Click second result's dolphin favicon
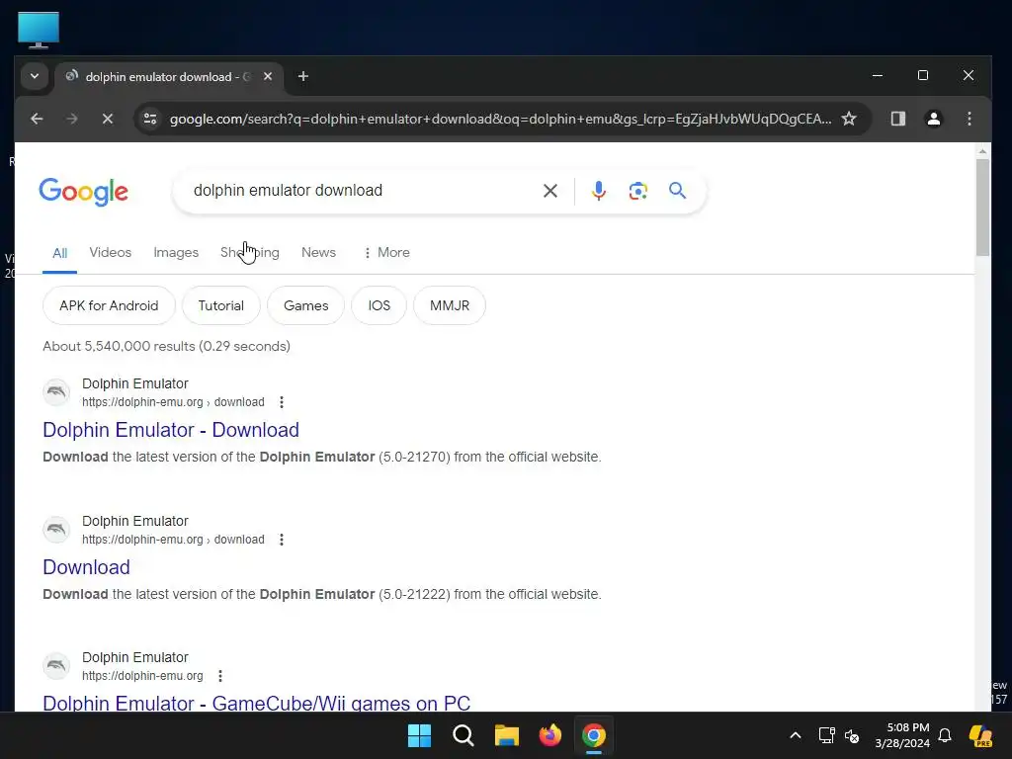 click(x=56, y=530)
